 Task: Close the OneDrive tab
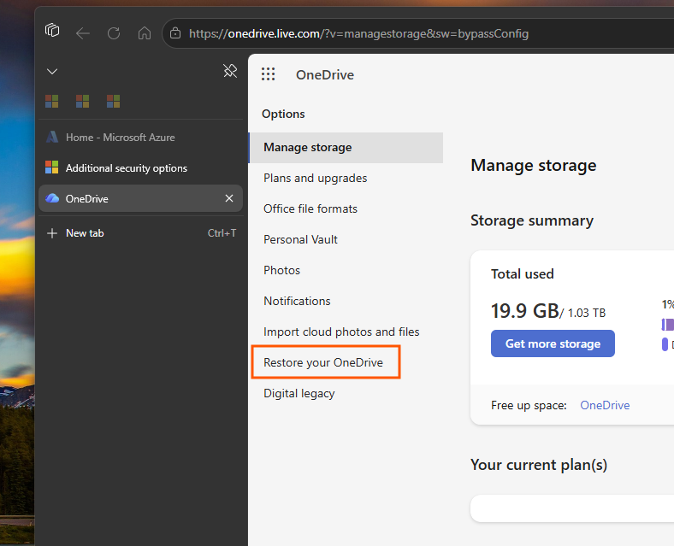click(229, 198)
